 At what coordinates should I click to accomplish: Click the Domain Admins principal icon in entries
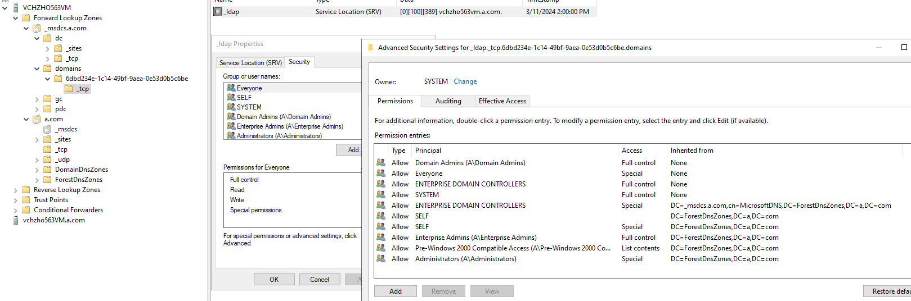[x=380, y=162]
